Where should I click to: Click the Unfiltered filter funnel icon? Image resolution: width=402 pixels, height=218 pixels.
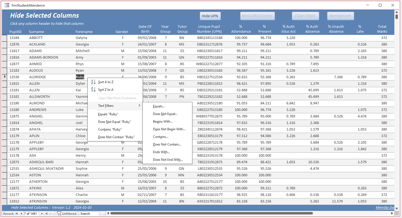(59, 214)
